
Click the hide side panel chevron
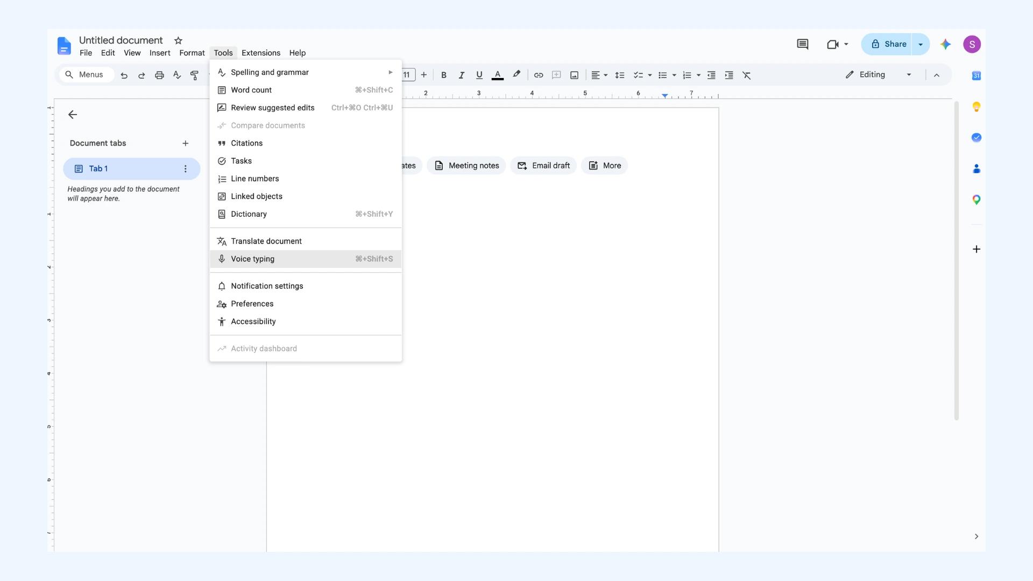(x=977, y=536)
